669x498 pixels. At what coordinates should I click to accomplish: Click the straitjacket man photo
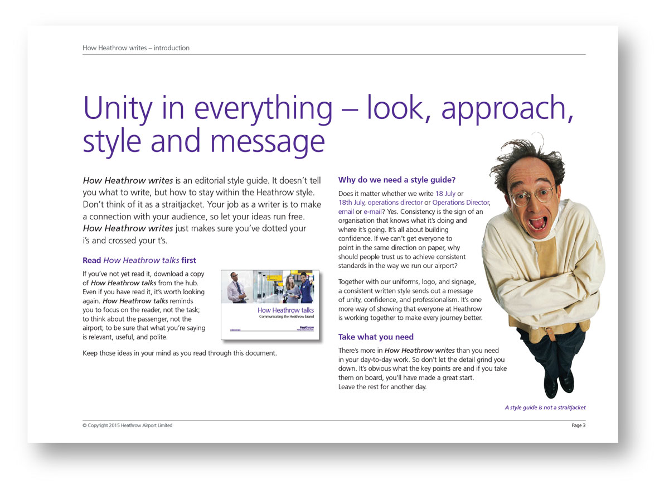coord(544,265)
